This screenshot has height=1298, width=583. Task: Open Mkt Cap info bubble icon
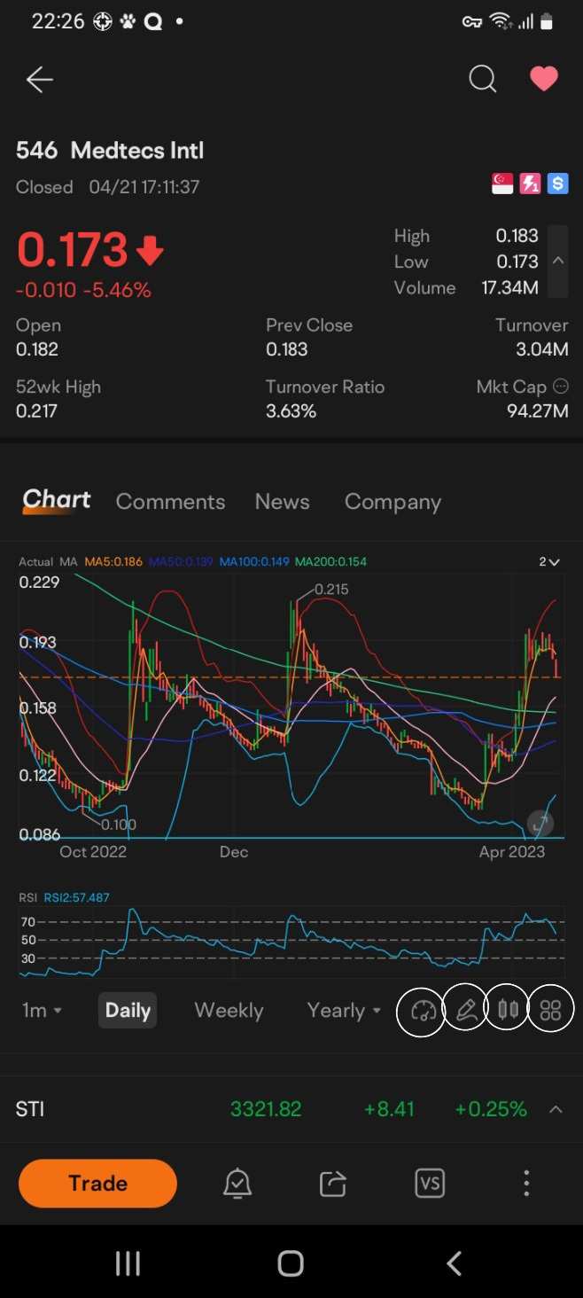click(x=560, y=387)
